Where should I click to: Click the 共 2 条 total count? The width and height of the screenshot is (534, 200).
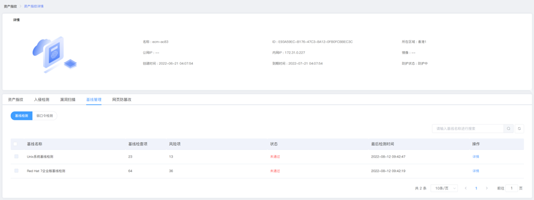click(x=421, y=188)
